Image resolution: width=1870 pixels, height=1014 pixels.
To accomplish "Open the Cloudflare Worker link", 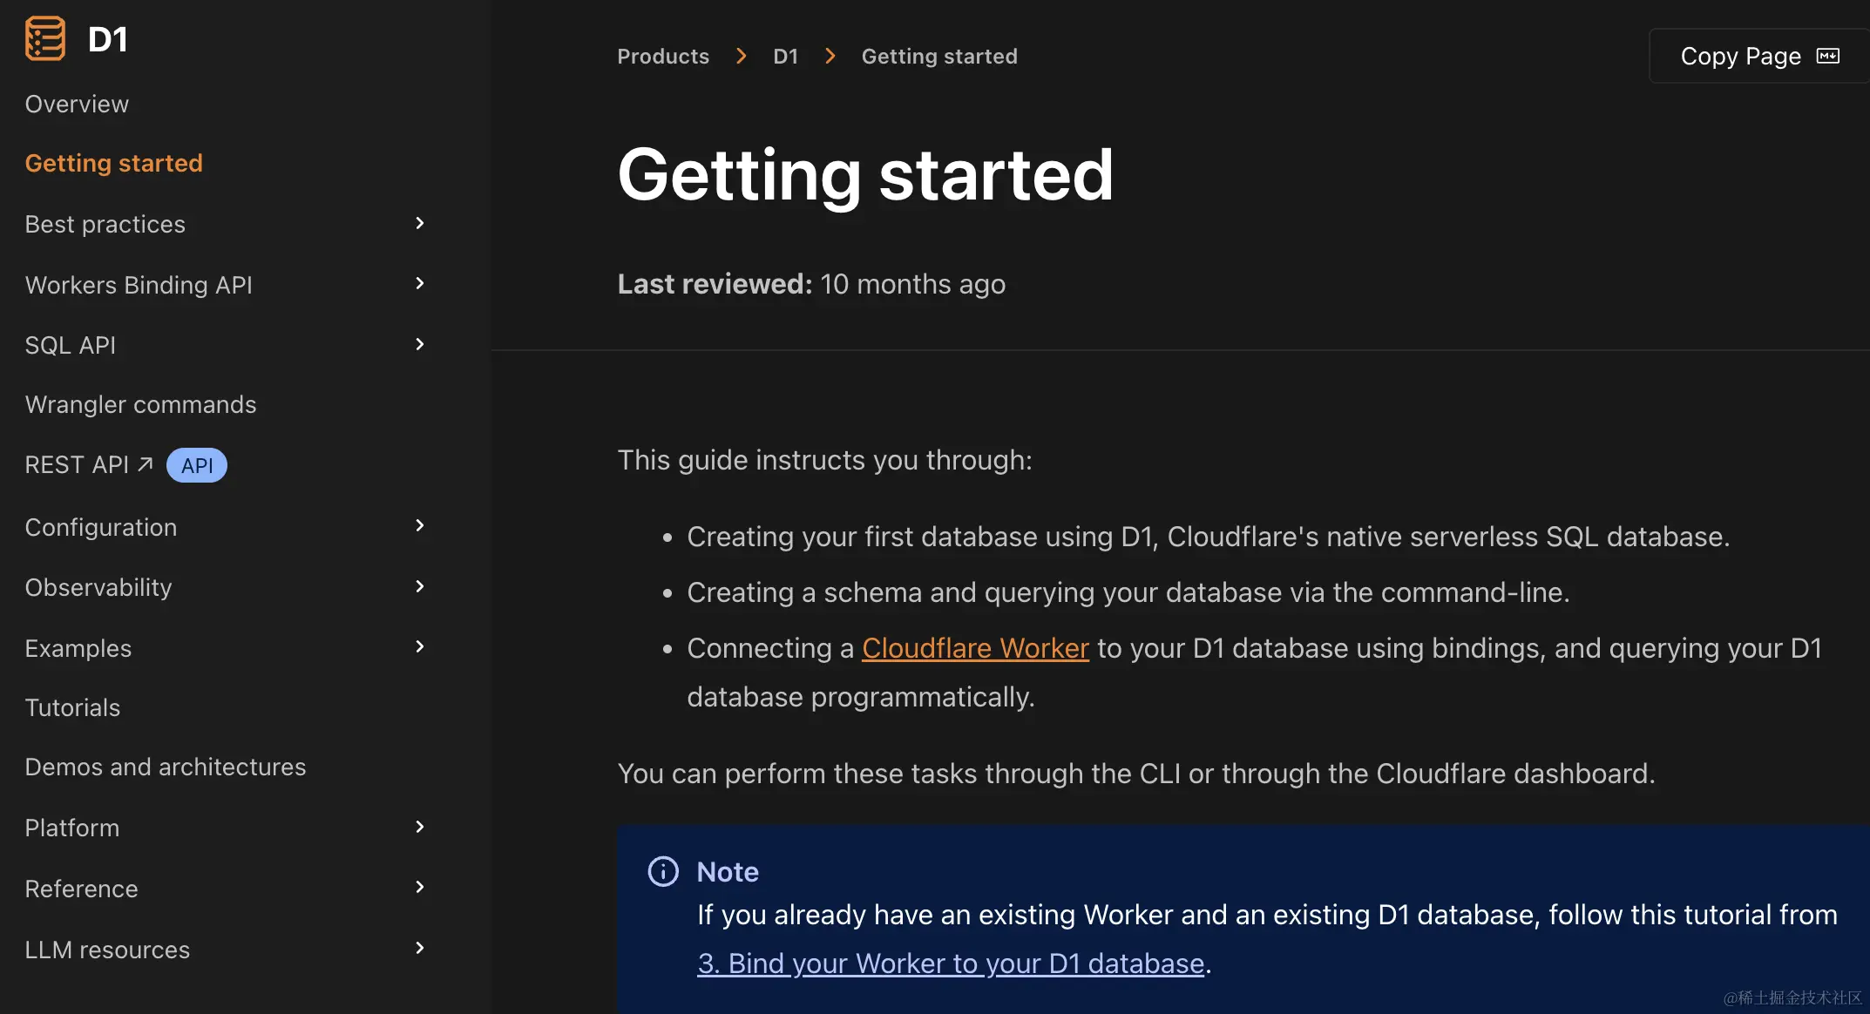I will (x=975, y=647).
